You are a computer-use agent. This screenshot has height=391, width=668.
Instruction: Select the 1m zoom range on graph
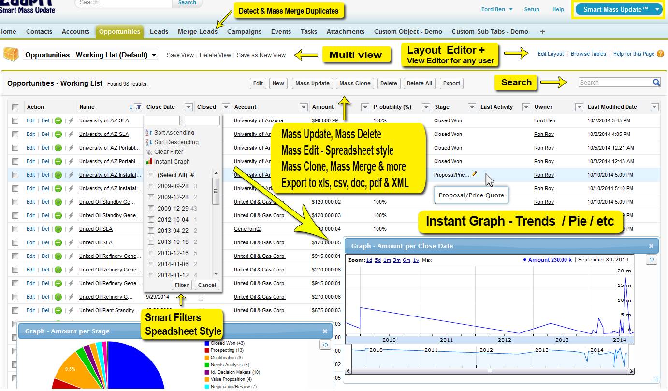click(387, 260)
